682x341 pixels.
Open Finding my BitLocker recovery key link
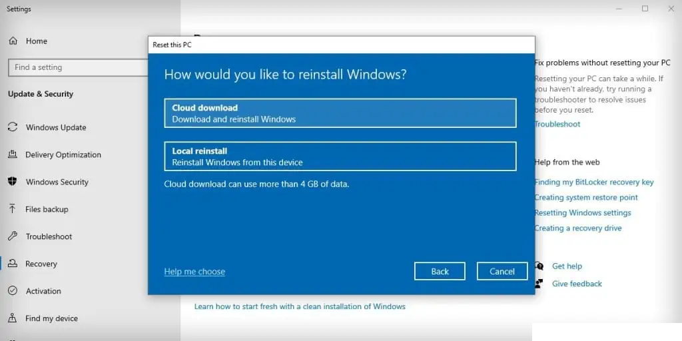(x=593, y=182)
